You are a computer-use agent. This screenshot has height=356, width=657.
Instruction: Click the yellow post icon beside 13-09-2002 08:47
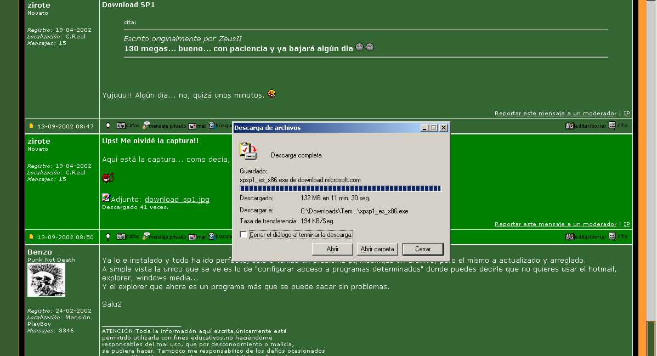pyautogui.click(x=31, y=126)
